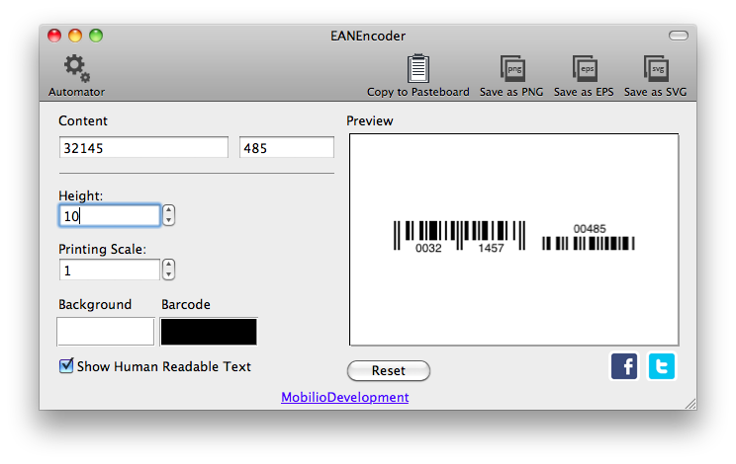This screenshot has width=736, height=464.
Task: Open the Automator gear icon
Action: [77, 68]
